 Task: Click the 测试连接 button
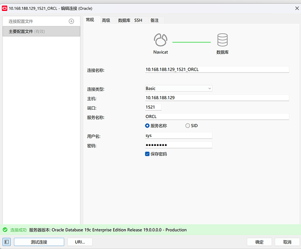tap(39, 242)
